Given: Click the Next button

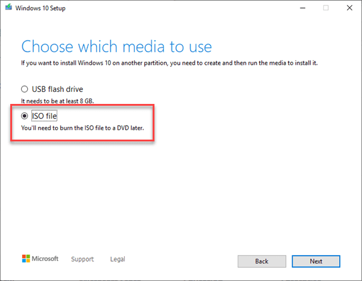Looking at the screenshot, I should [316, 261].
